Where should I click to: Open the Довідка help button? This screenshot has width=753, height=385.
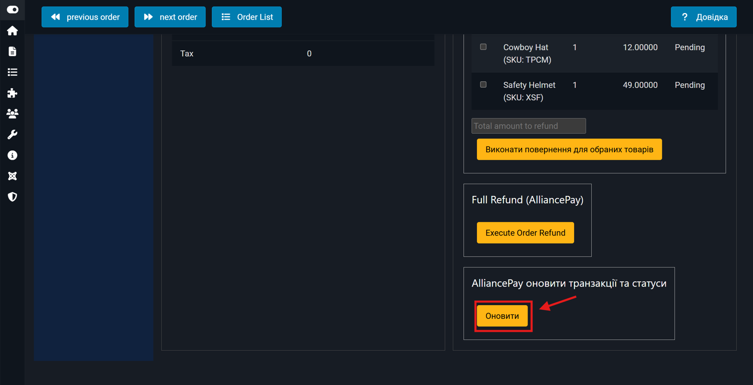[703, 17]
